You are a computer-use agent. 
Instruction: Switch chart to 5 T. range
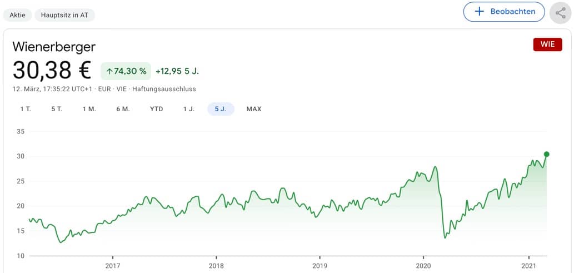click(x=57, y=109)
